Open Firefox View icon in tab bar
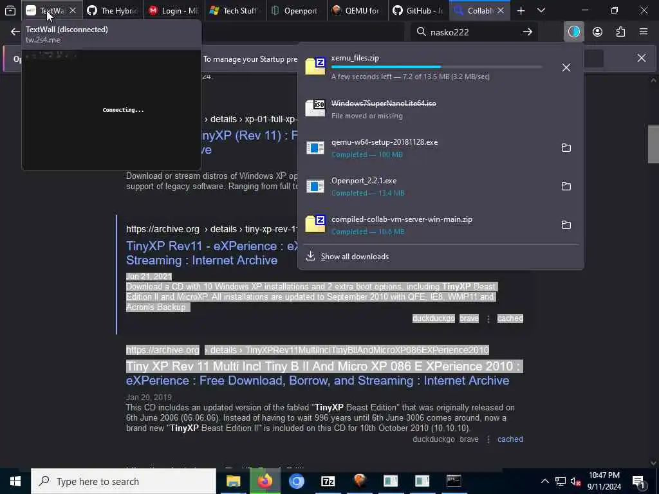 (x=10, y=10)
